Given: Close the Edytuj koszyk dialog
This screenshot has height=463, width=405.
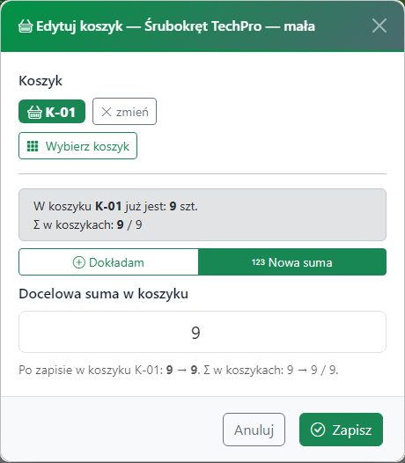Looking at the screenshot, I should click(379, 26).
